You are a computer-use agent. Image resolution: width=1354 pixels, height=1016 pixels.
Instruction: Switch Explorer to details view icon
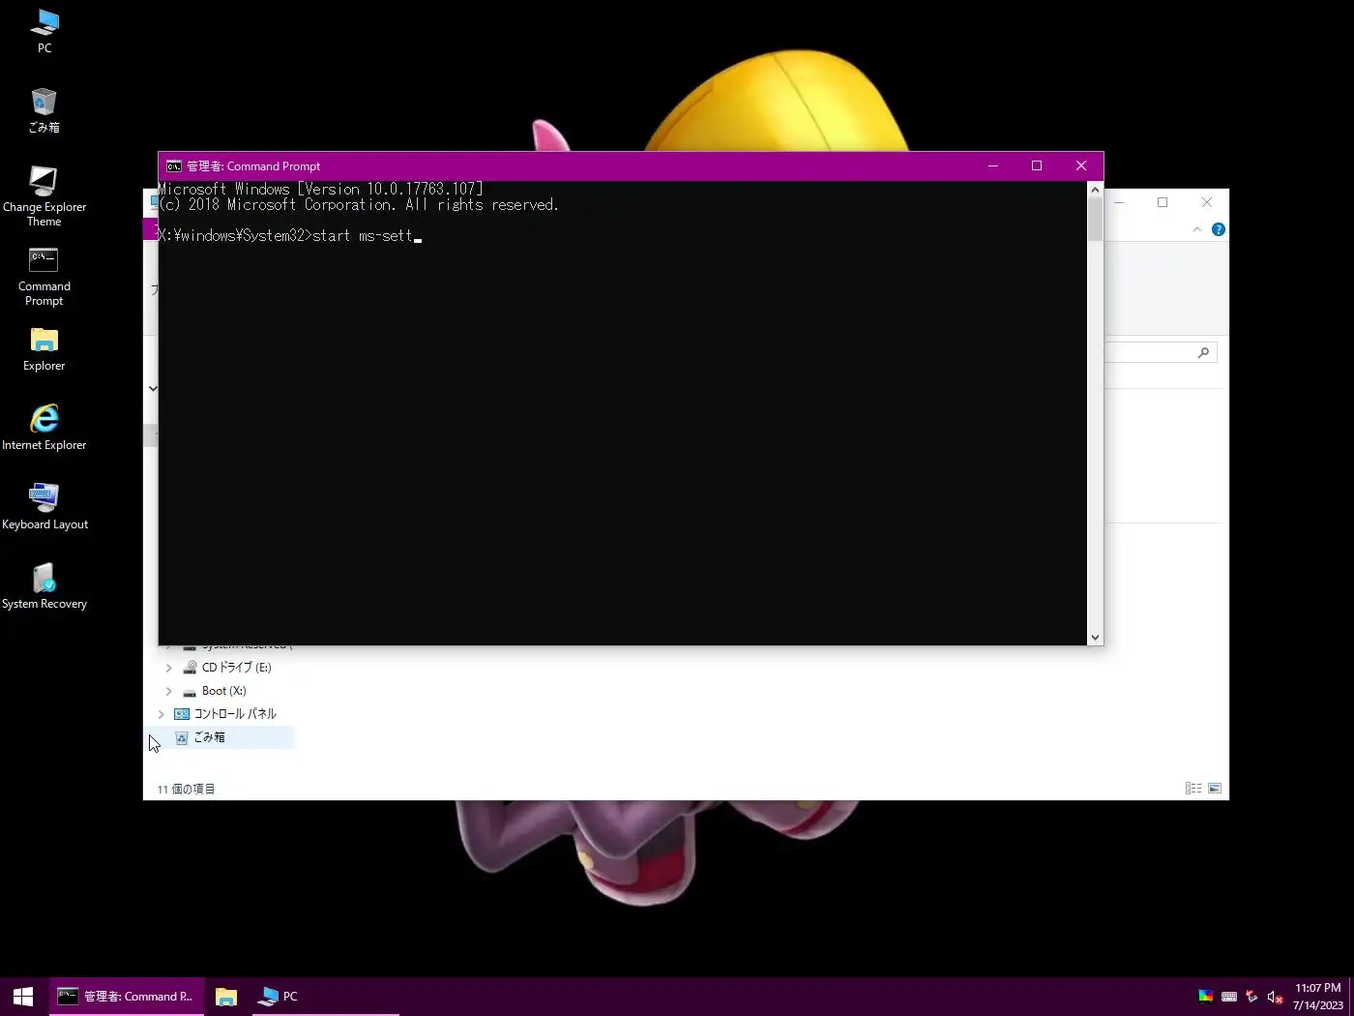[x=1193, y=789]
